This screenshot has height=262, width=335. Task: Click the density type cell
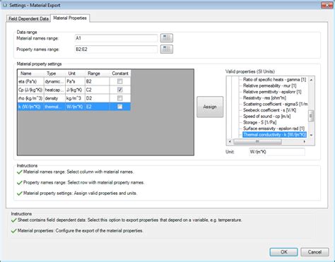pyautogui.click(x=54, y=98)
